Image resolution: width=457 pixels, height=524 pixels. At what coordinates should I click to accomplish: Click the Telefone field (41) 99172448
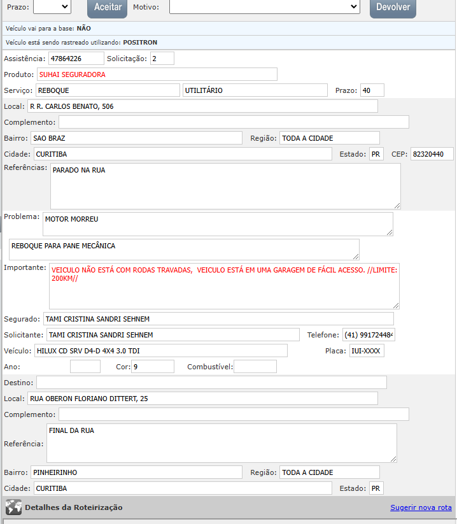point(369,335)
